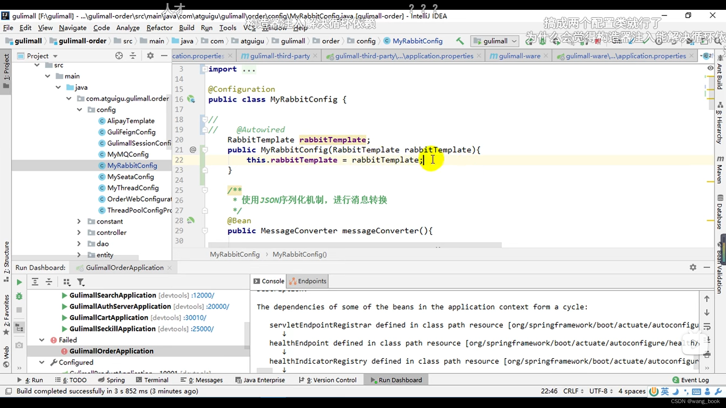Click the Filter funnel icon in Run Dashboard
This screenshot has width=726, height=408.
pos(81,282)
